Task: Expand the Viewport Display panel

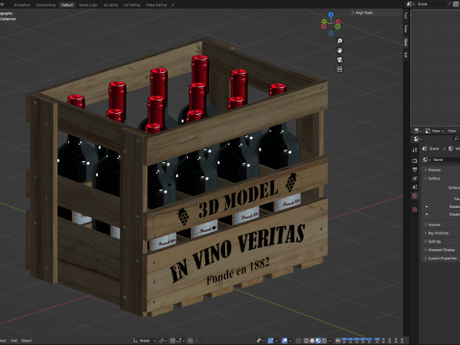Action: pos(441,250)
